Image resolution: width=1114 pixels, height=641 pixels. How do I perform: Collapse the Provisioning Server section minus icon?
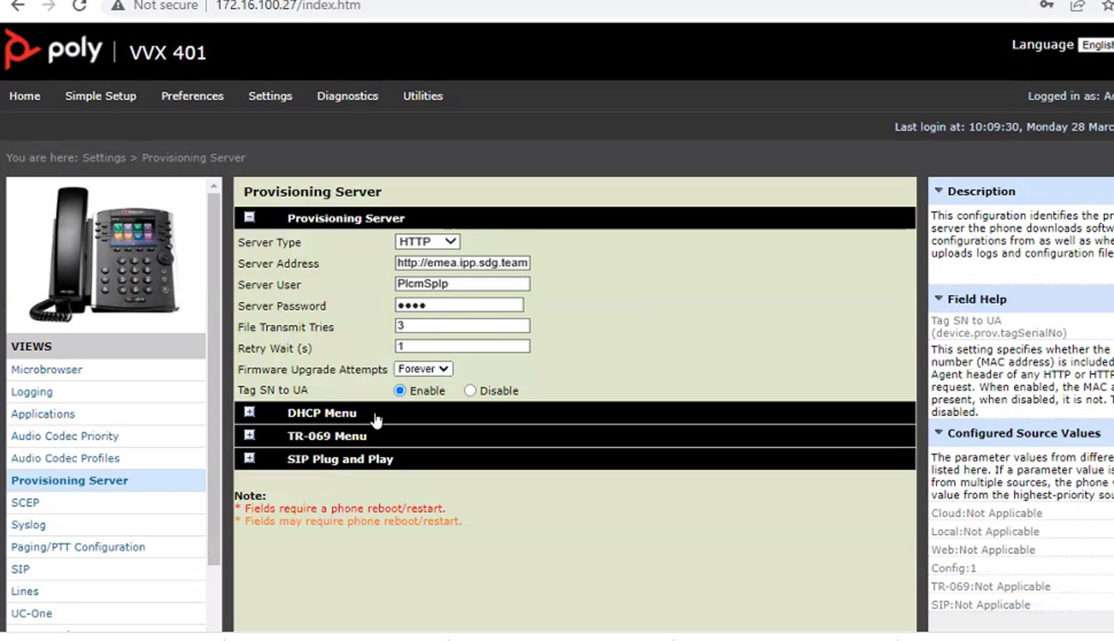coord(249,218)
